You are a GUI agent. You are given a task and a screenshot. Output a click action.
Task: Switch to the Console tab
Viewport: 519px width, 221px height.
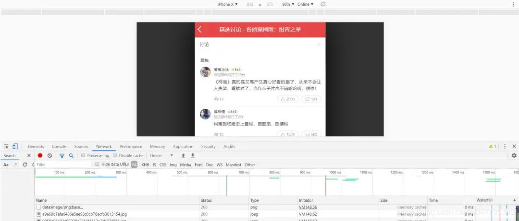(59, 146)
